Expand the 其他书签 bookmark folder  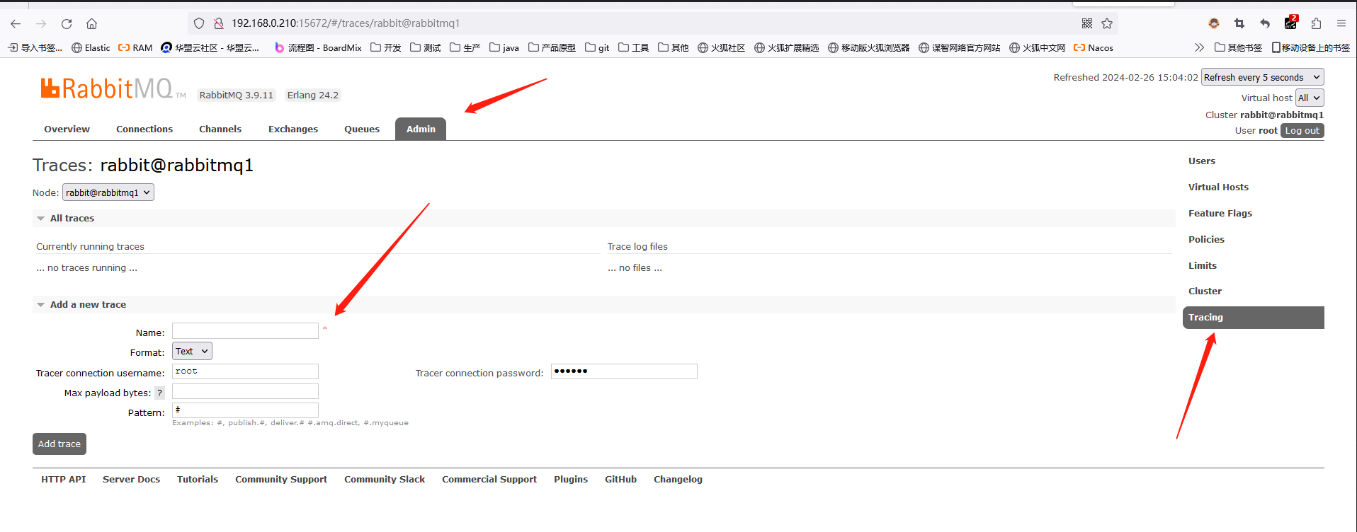(1238, 47)
